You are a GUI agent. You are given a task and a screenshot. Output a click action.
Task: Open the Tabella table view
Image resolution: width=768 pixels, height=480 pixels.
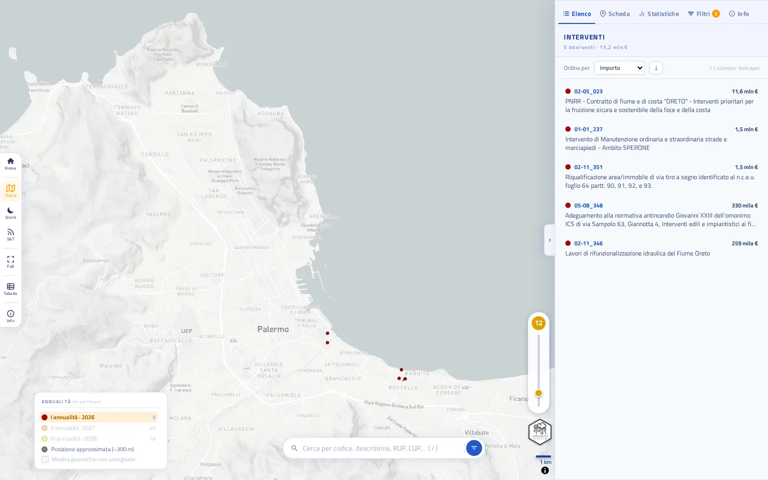click(10, 289)
